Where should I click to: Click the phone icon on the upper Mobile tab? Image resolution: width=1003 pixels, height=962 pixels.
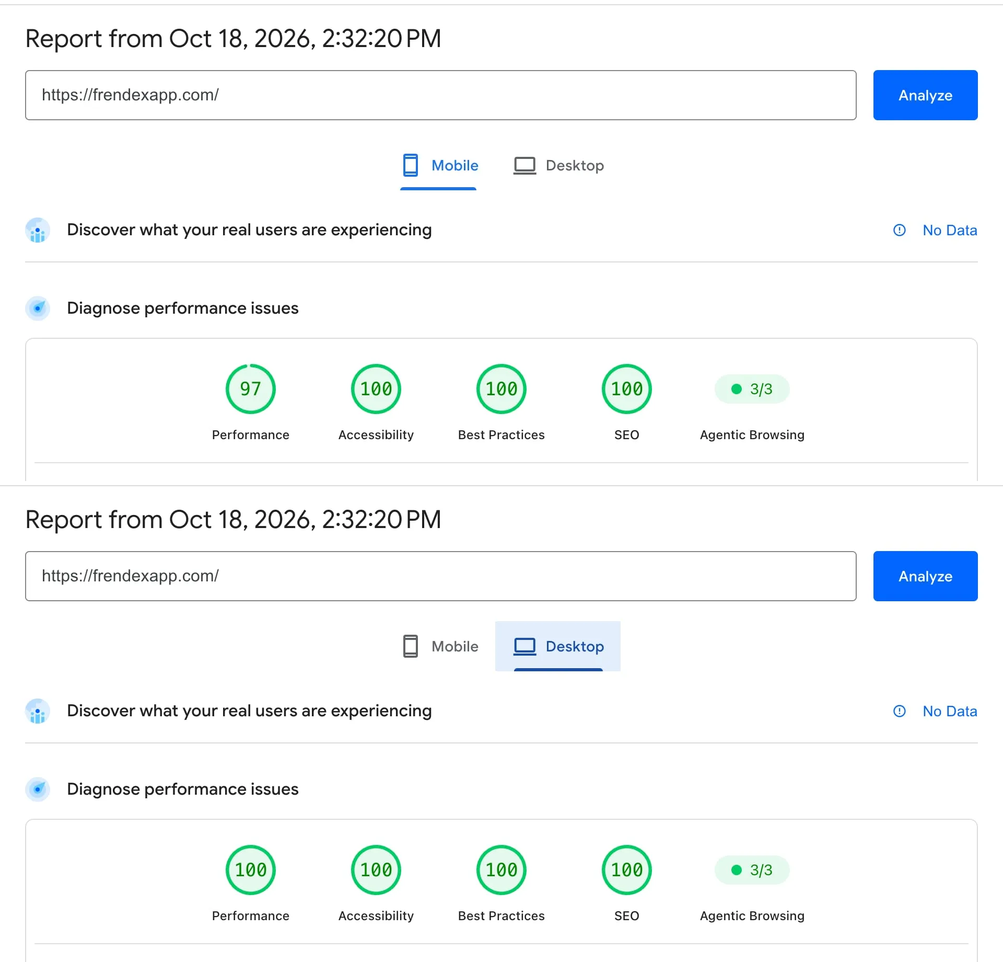(x=411, y=165)
